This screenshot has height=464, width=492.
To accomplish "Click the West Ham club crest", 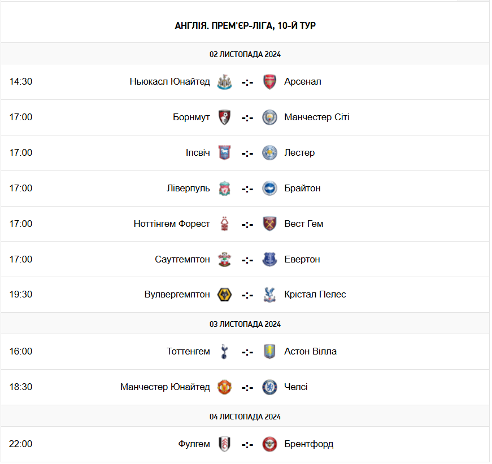I will tap(269, 224).
